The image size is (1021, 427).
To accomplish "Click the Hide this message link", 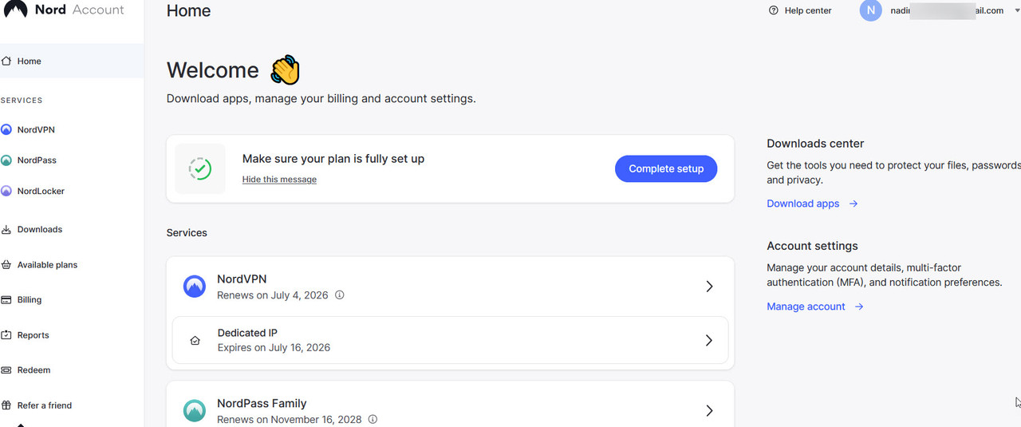I will pos(279,180).
